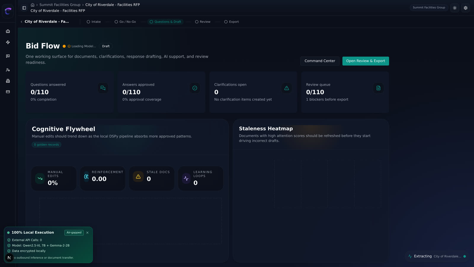Select the Intake step

(94, 22)
